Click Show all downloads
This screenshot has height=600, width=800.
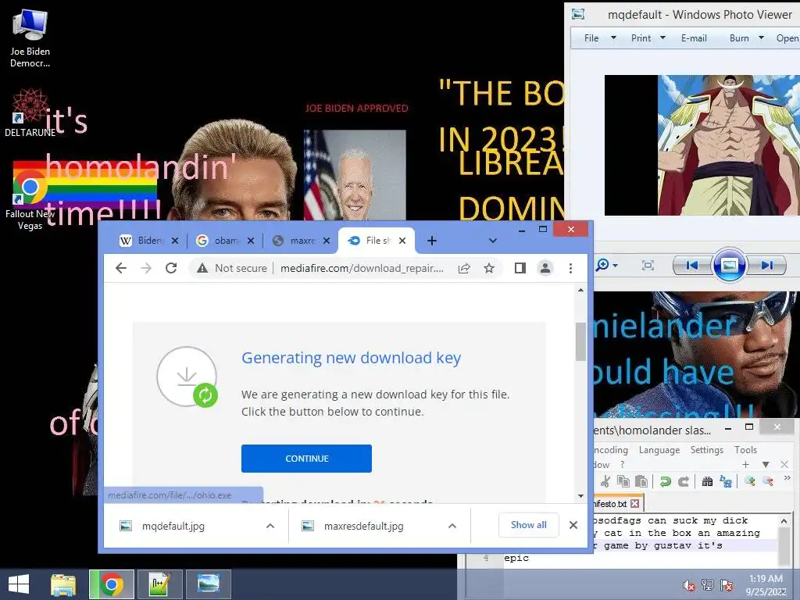529,525
